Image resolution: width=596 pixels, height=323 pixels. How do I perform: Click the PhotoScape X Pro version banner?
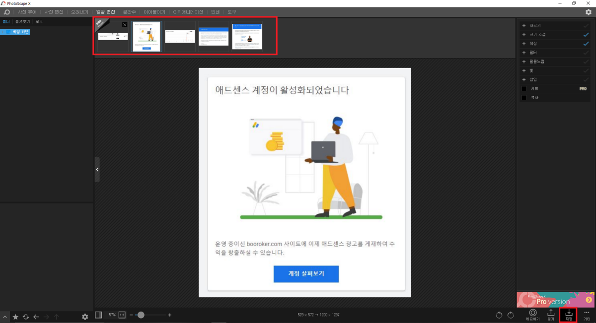(556, 300)
